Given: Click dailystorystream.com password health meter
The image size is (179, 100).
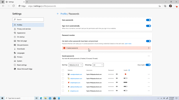Looking at the screenshot, I should (126, 78).
